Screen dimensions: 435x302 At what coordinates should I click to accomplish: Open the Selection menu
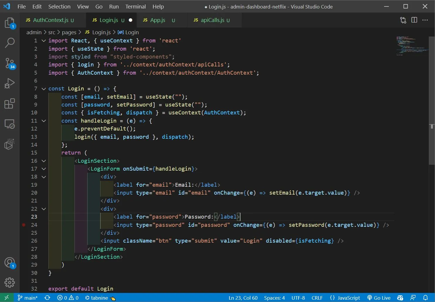[59, 6]
